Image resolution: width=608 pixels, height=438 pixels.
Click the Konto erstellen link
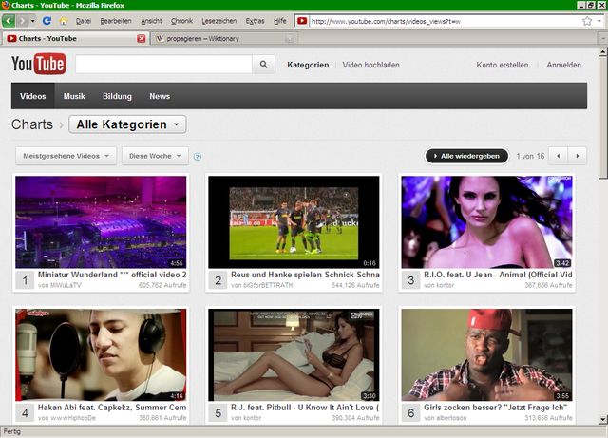503,65
